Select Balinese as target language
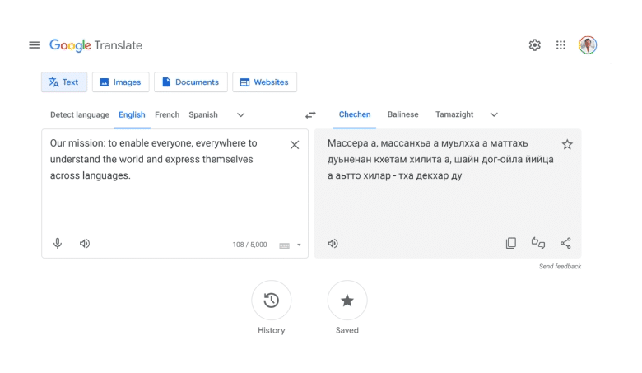Image resolution: width=642 pixels, height=373 pixels. click(x=402, y=114)
